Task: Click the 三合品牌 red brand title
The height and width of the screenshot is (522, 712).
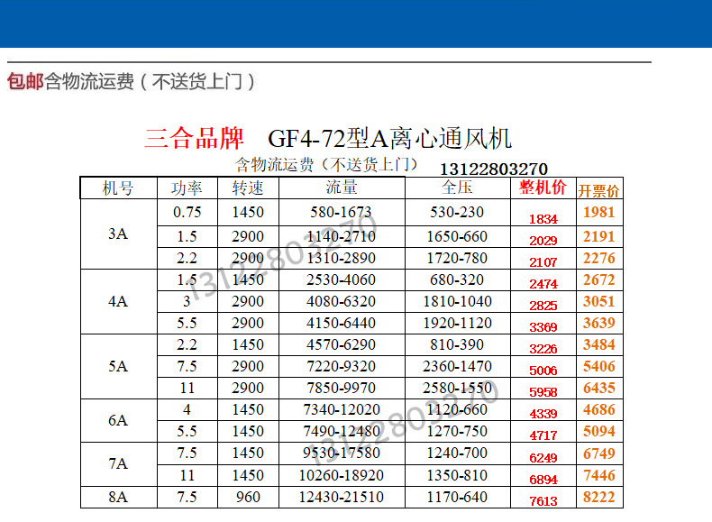Action: click(195, 138)
